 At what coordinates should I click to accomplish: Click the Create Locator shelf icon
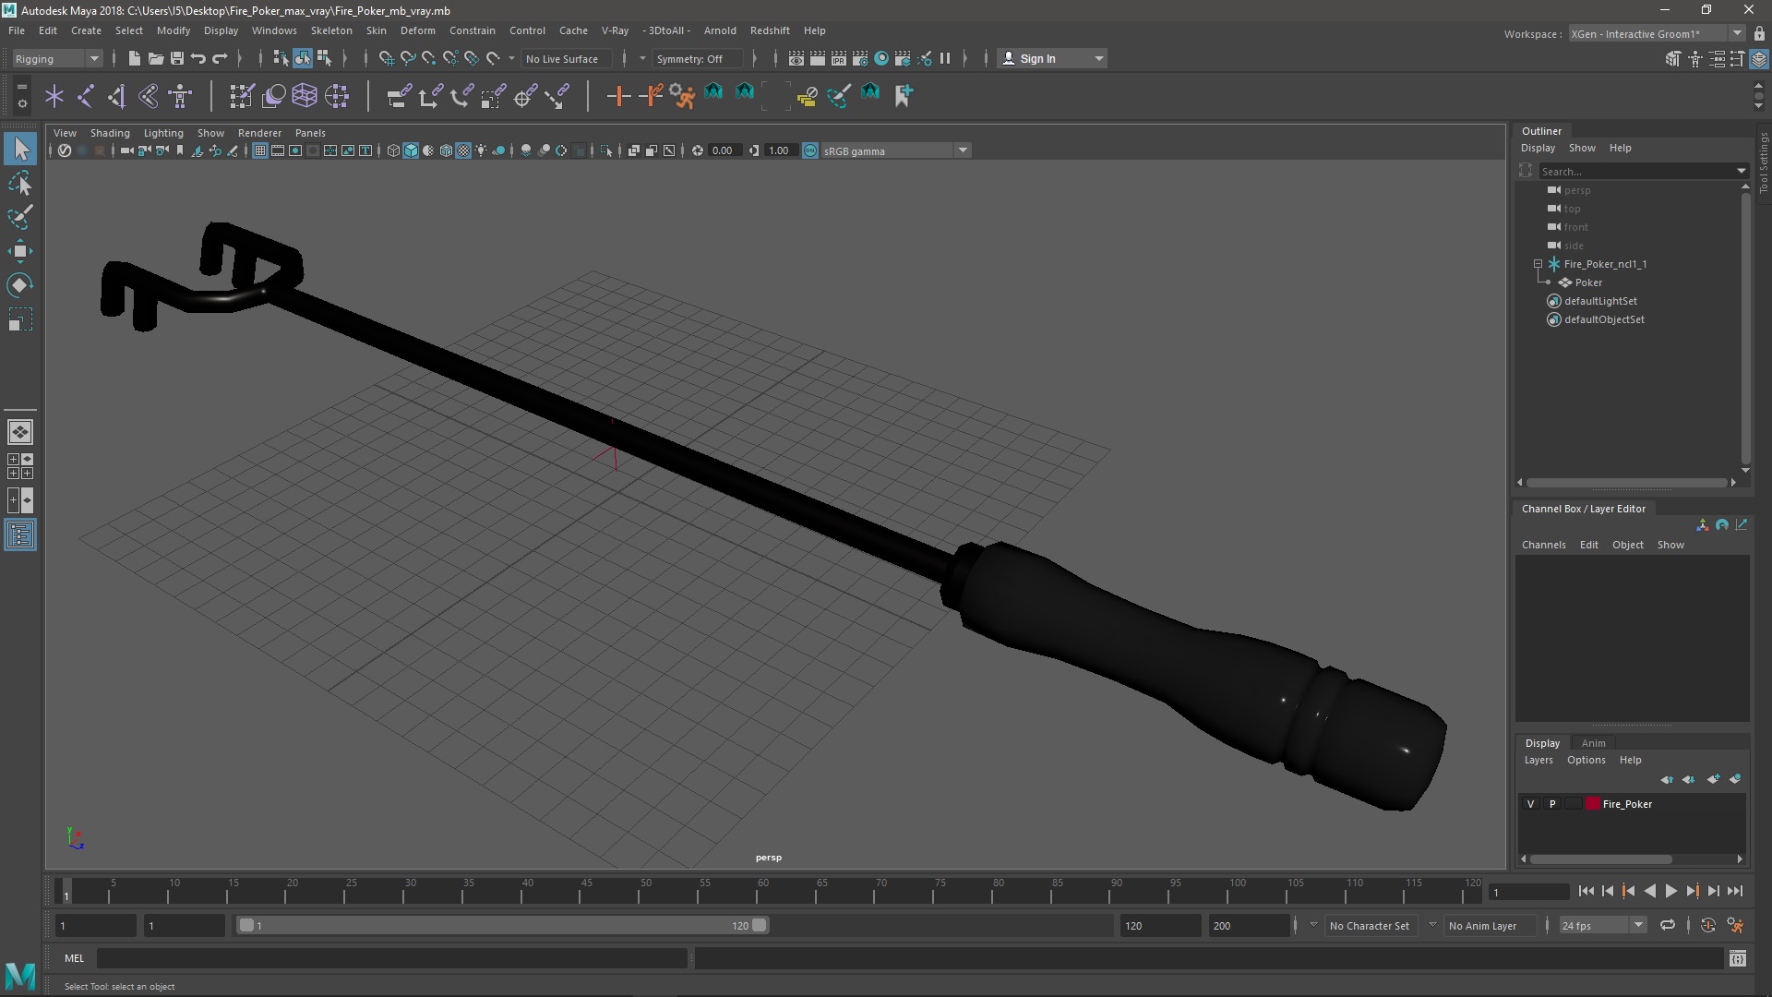pyautogui.click(x=54, y=96)
